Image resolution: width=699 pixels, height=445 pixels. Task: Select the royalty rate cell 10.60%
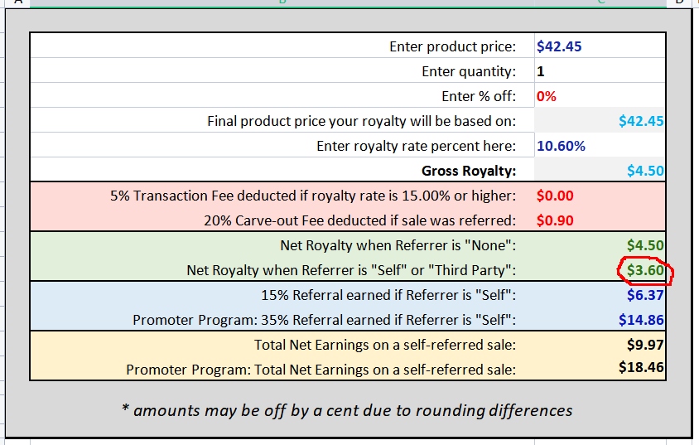(x=600, y=146)
